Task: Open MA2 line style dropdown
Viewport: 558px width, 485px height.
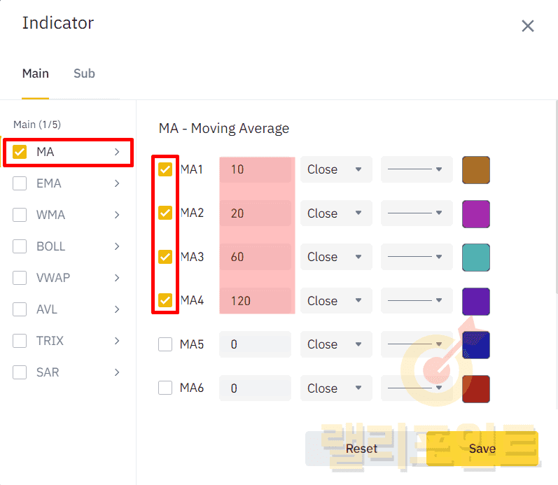Action: 416,213
